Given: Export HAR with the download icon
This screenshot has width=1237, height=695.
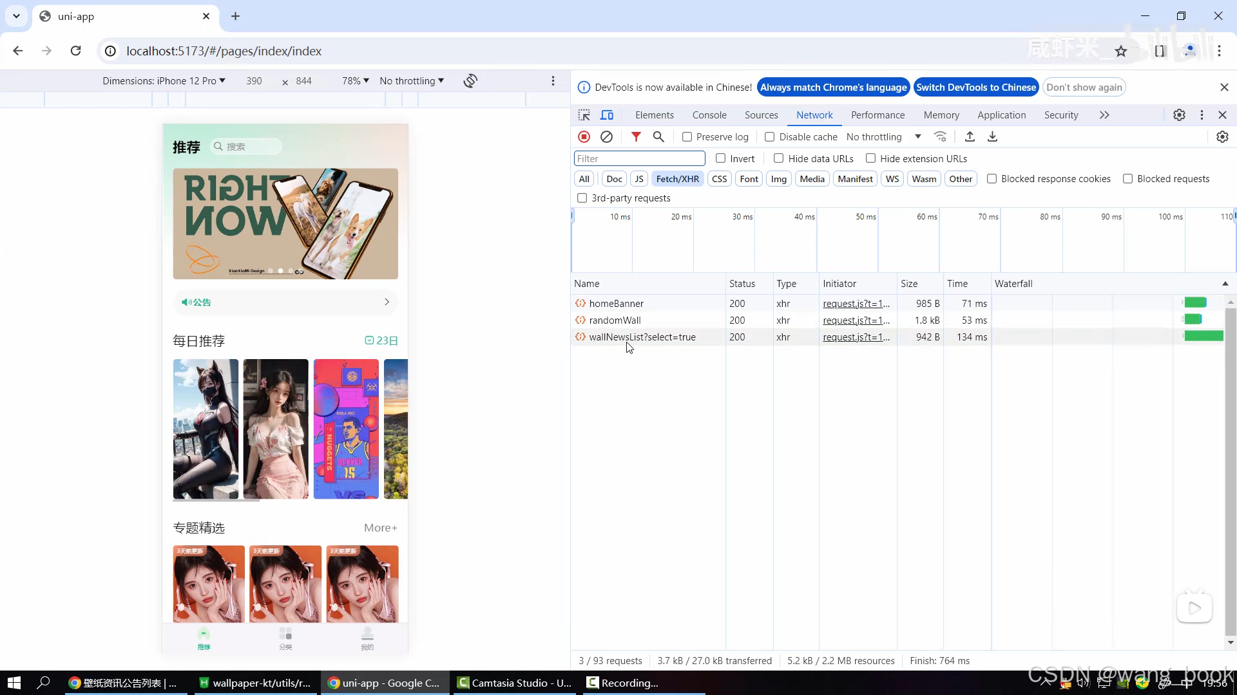Looking at the screenshot, I should (992, 136).
